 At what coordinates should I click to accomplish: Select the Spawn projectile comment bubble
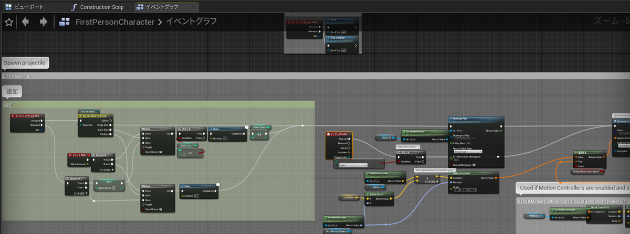click(25, 63)
